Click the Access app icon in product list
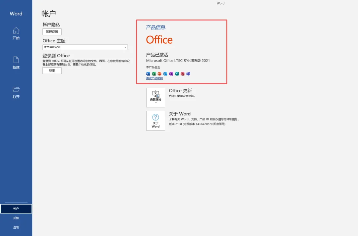358x236 pixels. click(182, 74)
